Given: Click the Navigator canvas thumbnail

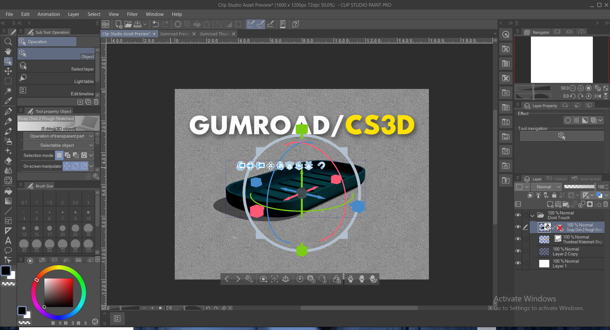Looking at the screenshot, I should pyautogui.click(x=562, y=60).
